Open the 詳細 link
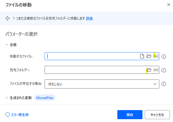Viewport: 173px width, 122px height. click(89, 18)
